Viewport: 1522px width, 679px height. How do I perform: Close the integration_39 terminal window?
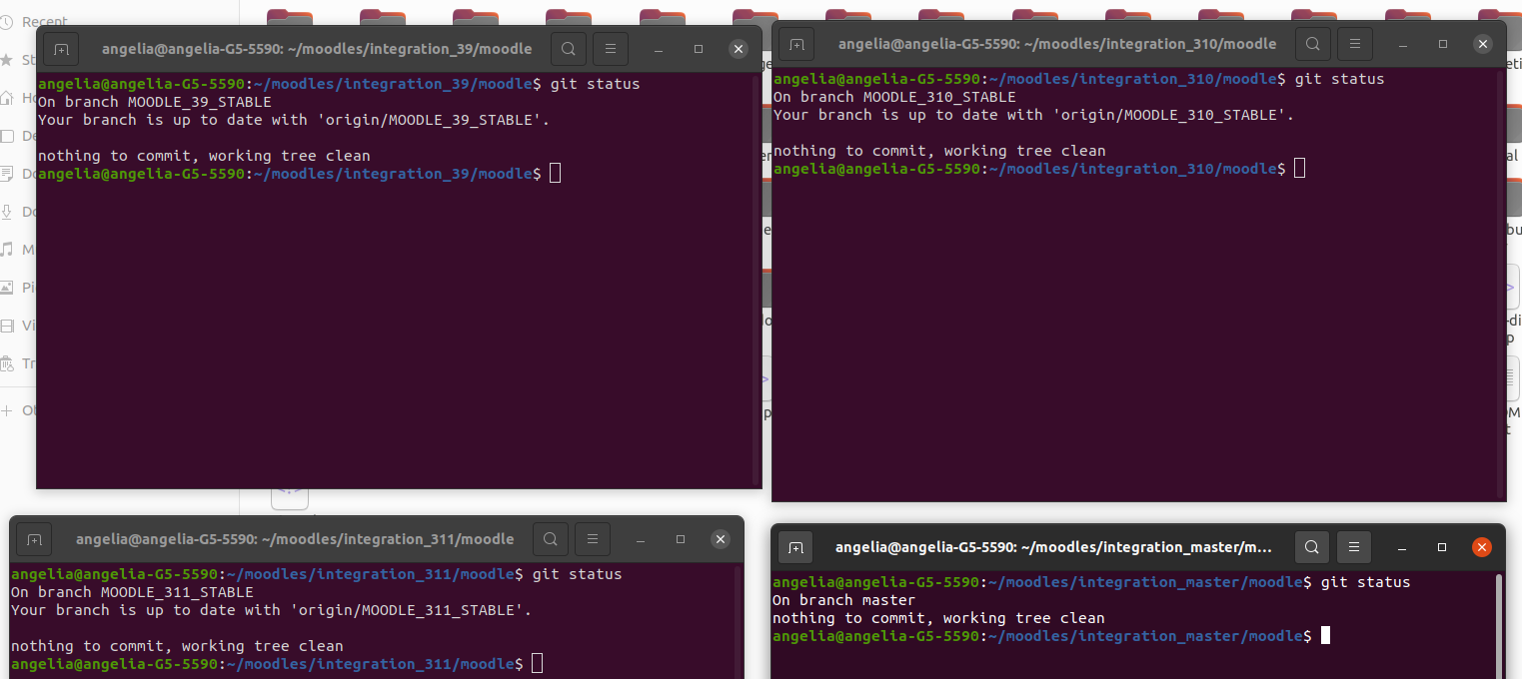739,49
